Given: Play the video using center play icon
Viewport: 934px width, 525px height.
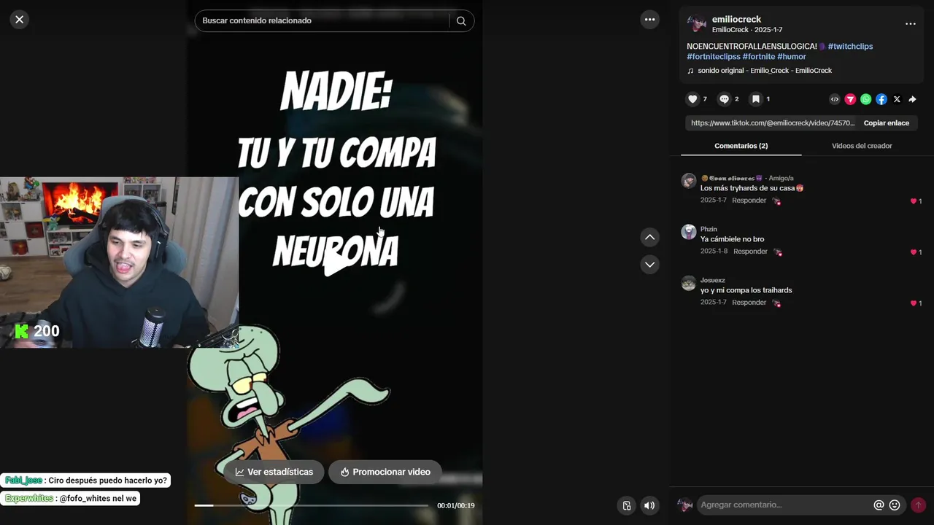Looking at the screenshot, I should coord(336,261).
